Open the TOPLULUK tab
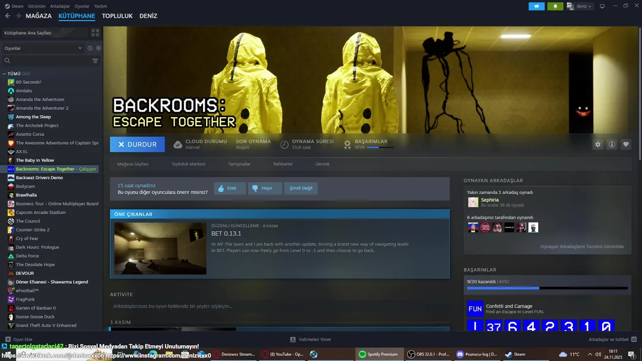The width and height of the screenshot is (642, 361). point(117,16)
